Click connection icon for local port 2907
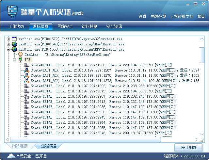Image resolution: width=209 pixels, height=160 pixels. pos(27,96)
